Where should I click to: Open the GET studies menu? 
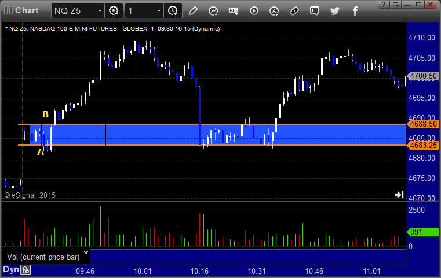coord(234,11)
